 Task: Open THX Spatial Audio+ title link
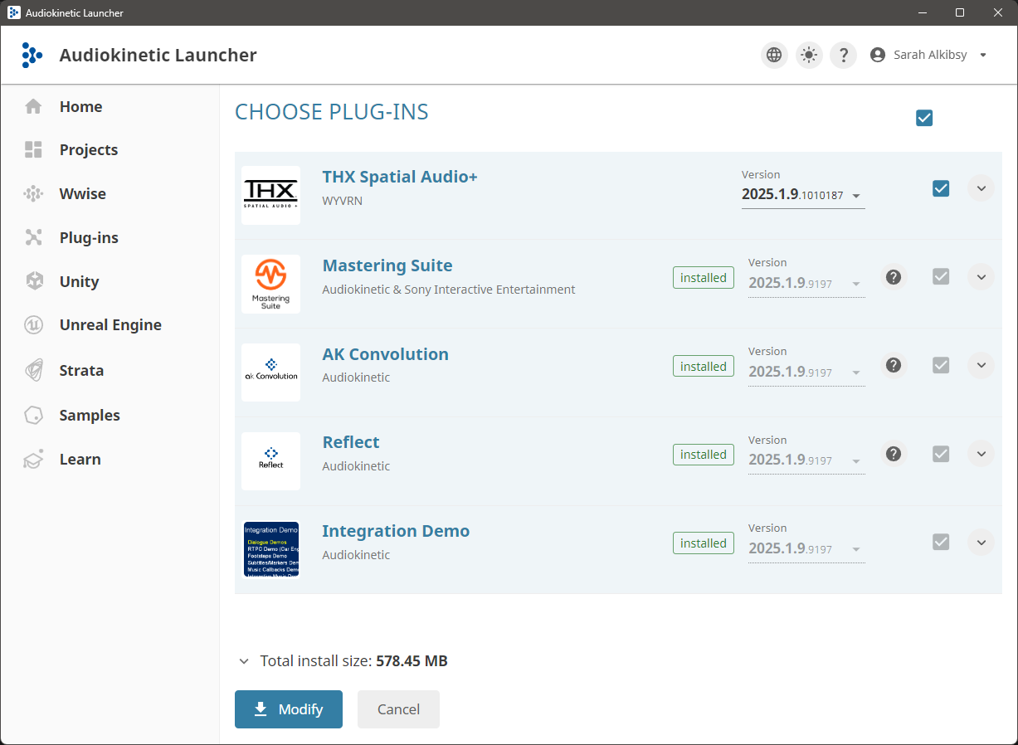pyautogui.click(x=400, y=177)
